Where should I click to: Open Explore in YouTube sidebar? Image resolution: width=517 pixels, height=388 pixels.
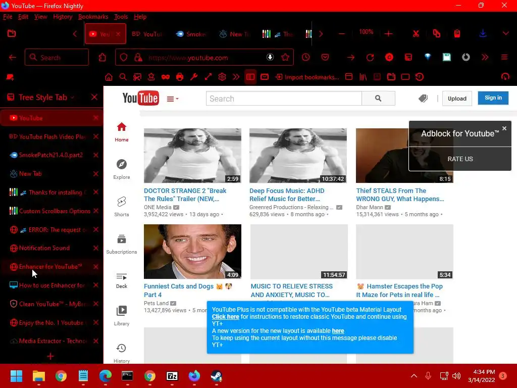pyautogui.click(x=122, y=169)
